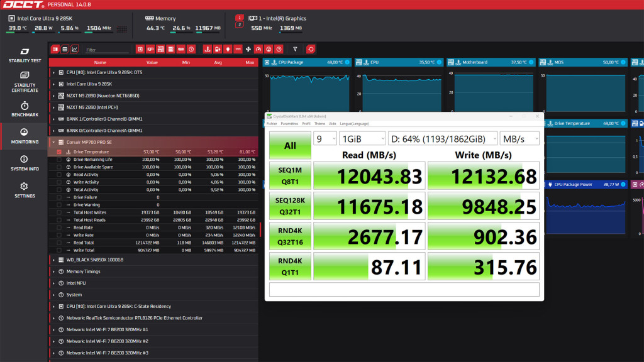Viewport: 644px width, 362px height.
Task: Enable the Read Activity checkbox
Action: click(59, 175)
